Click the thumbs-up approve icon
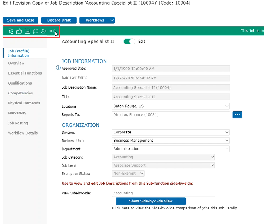Screen dimensions: 264x224 [19, 31]
